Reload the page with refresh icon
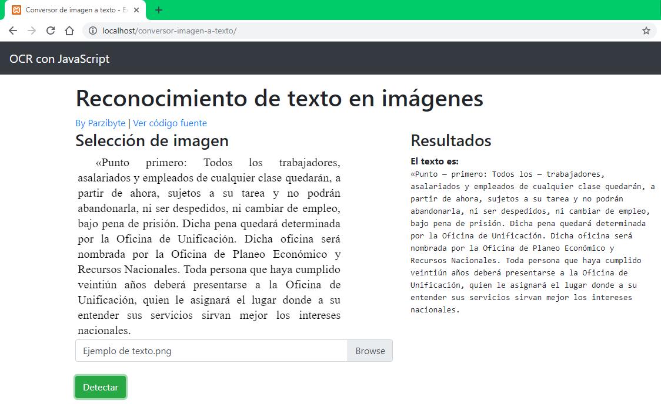The image size is (661, 404). pos(51,31)
